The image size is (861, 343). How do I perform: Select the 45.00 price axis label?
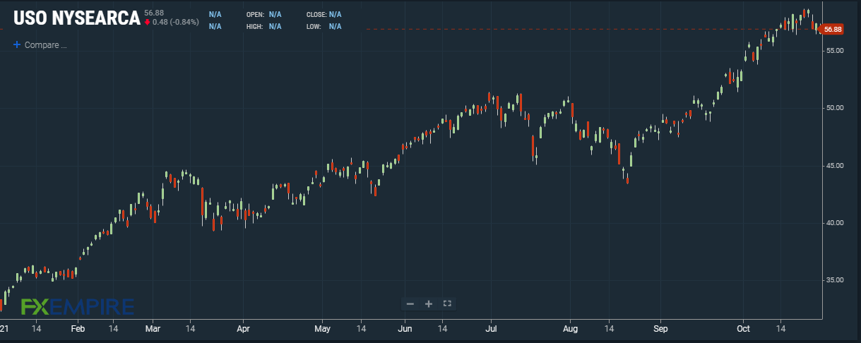point(834,166)
